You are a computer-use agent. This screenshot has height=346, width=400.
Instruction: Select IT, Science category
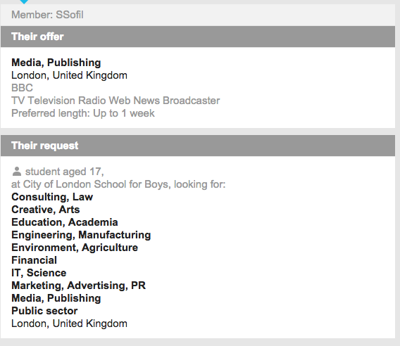(x=39, y=273)
